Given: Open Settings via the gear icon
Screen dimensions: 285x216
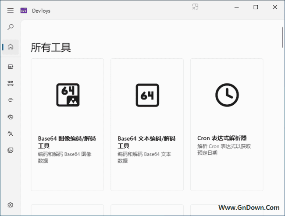Looking at the screenshot, I should point(11,205).
